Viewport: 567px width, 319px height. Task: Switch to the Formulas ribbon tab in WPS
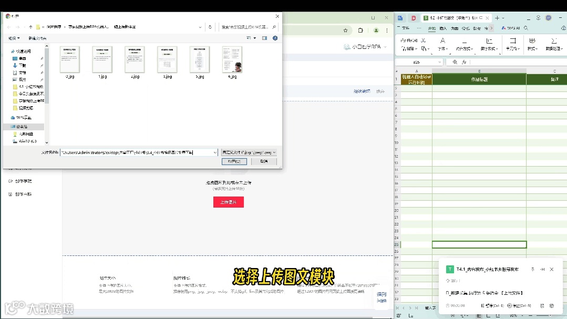click(x=466, y=28)
